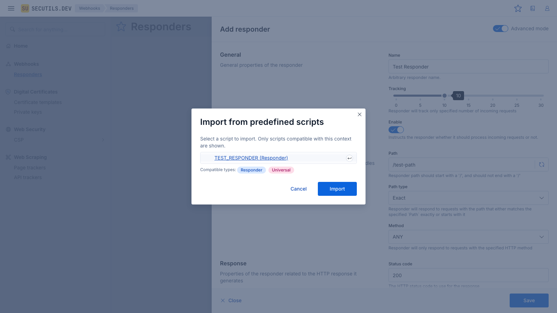The image size is (557, 313).
Task: Toggle the Advanced mode switch
Action: (x=501, y=29)
